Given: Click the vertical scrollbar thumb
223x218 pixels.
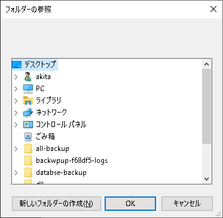Looking at the screenshot, I should (206, 106).
